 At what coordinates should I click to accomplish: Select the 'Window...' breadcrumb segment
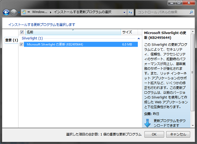(x=39, y=12)
